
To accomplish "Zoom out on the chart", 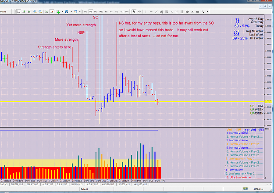I will pyautogui.click(x=40, y=12).
